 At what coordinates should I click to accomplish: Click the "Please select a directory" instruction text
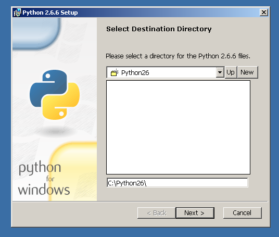pos(178,56)
